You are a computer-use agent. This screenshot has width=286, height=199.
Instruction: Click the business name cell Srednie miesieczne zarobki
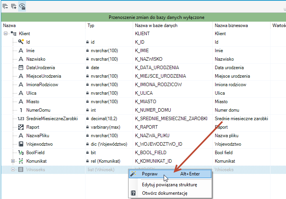tap(241, 119)
